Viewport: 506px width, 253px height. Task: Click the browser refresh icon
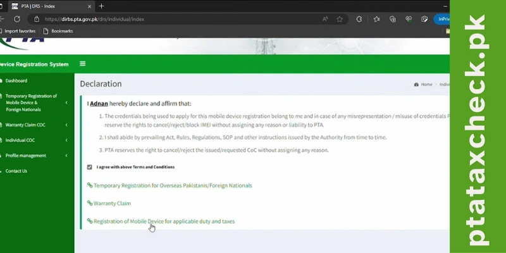[x=17, y=19]
